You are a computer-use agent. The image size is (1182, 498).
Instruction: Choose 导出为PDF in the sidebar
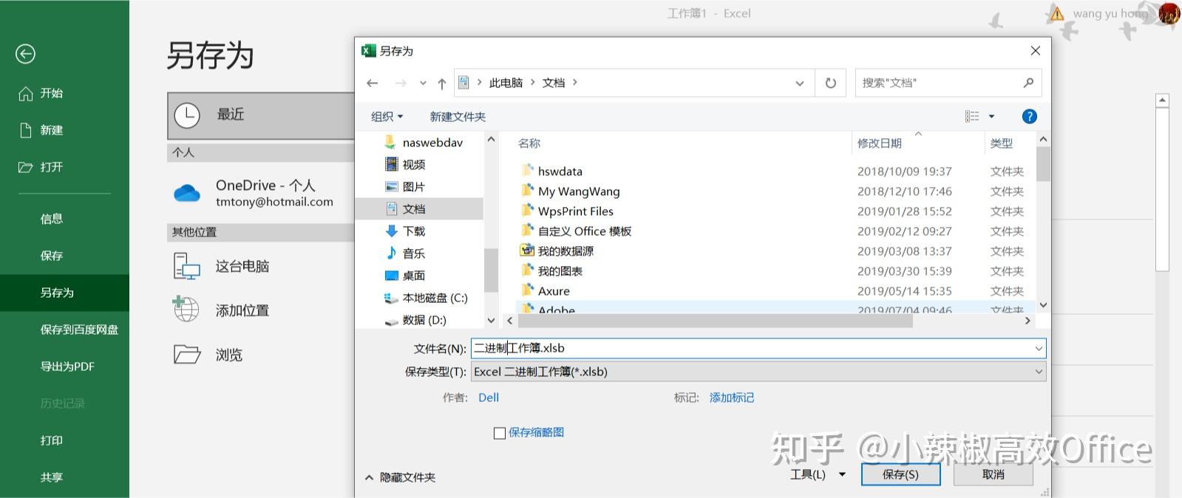67,366
